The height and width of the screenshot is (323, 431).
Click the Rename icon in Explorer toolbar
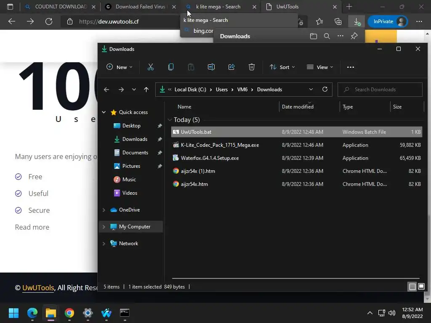tap(211, 67)
